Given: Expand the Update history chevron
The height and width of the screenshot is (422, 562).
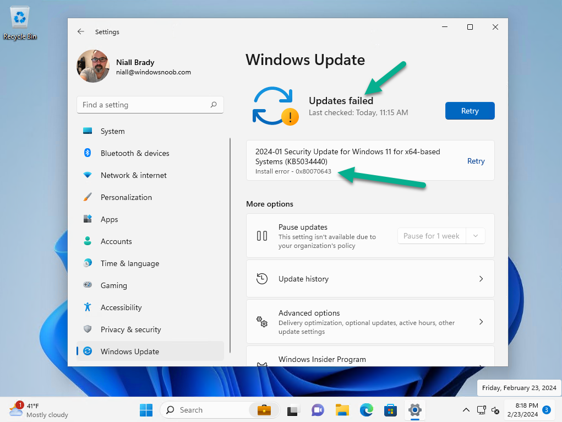Looking at the screenshot, I should tap(481, 279).
